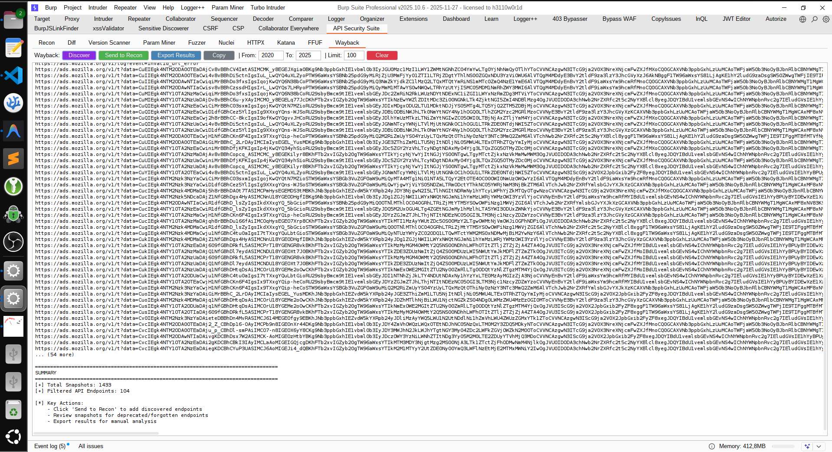Switch to the Autorize tab
The image size is (832, 452).
(776, 19)
